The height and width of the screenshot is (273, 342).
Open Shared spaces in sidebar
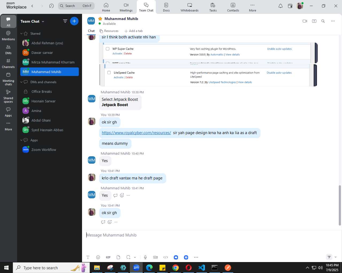point(8,96)
